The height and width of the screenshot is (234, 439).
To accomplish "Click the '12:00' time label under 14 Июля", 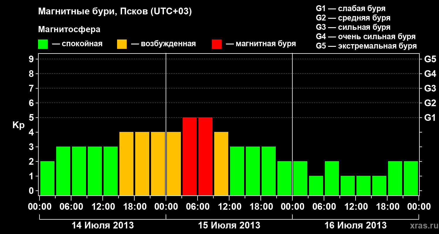I will point(103,207).
